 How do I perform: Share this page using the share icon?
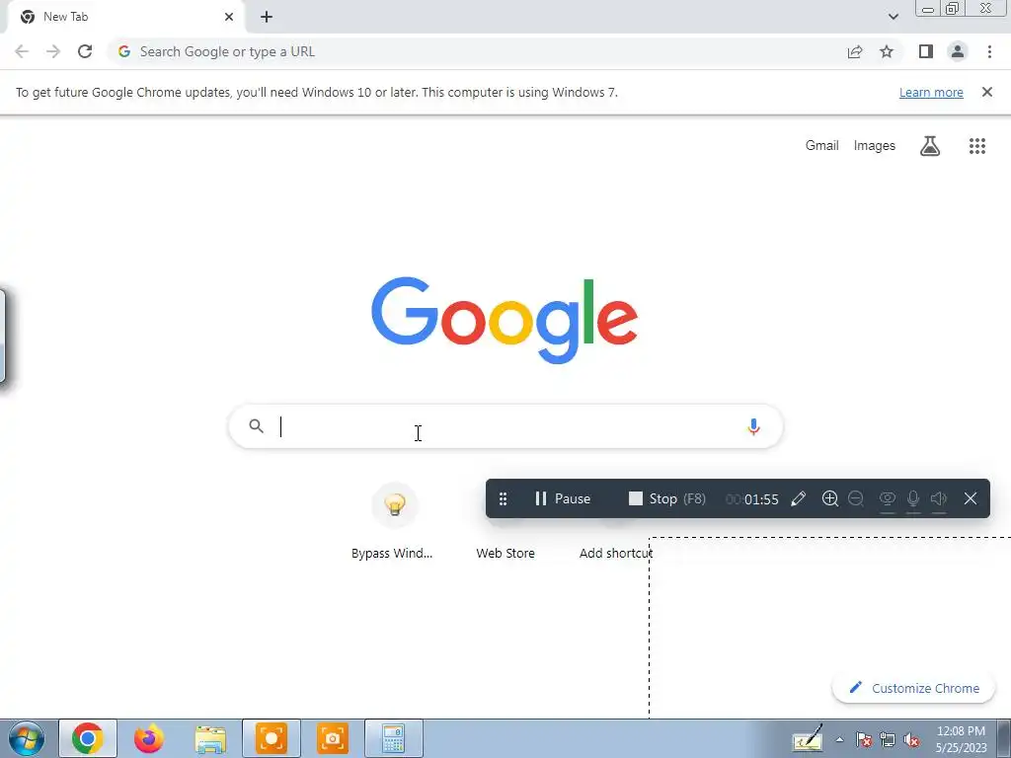(855, 51)
